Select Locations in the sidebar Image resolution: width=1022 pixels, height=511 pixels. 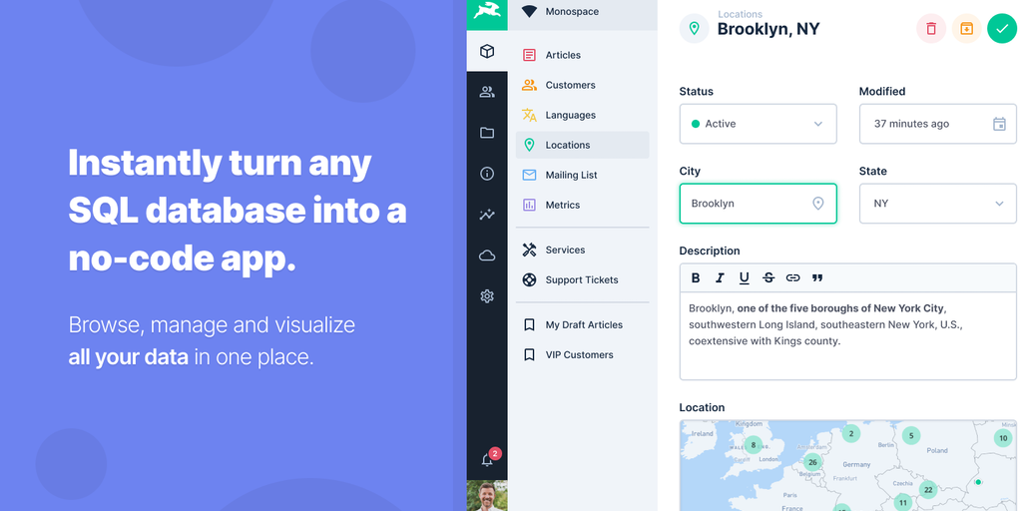point(582,145)
